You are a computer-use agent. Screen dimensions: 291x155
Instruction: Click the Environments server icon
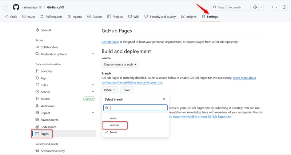[37, 120]
